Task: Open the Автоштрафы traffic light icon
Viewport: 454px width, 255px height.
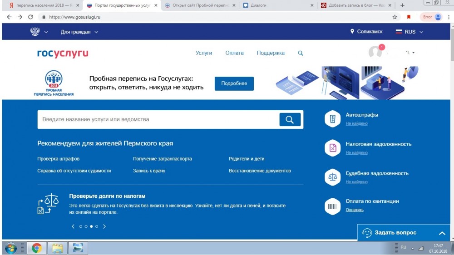Action: [x=332, y=119]
